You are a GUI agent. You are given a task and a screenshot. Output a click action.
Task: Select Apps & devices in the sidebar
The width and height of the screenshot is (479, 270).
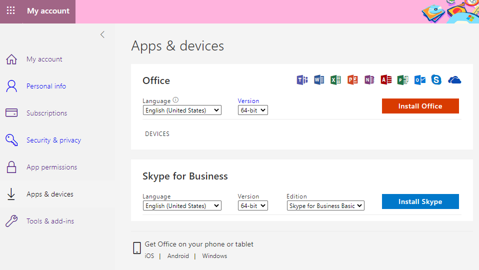(50, 194)
